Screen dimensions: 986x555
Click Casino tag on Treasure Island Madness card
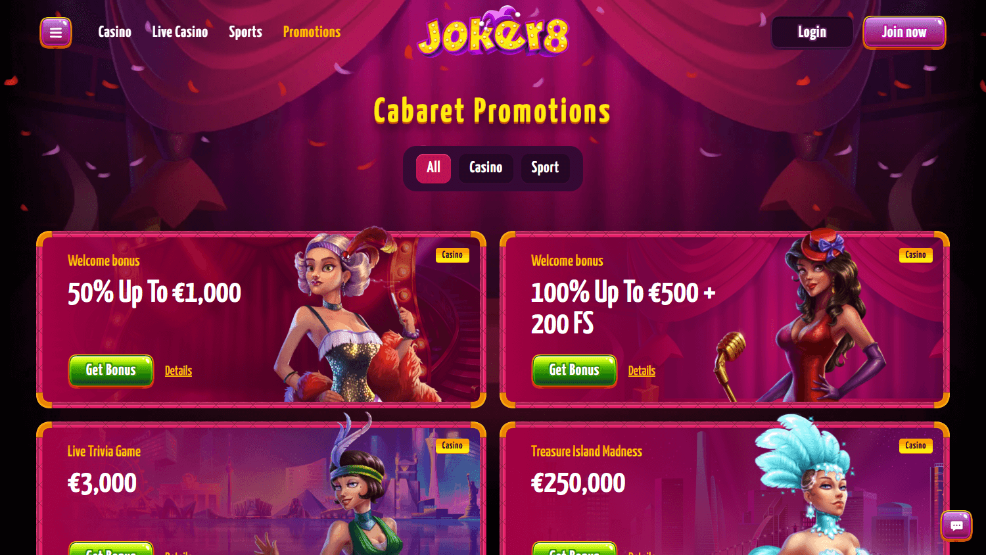point(916,446)
